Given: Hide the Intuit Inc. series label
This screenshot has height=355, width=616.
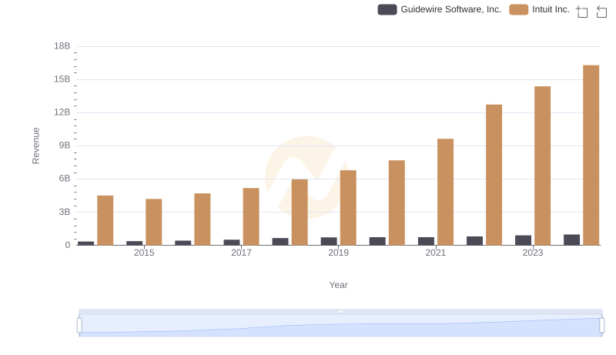Looking at the screenshot, I should (551, 9).
